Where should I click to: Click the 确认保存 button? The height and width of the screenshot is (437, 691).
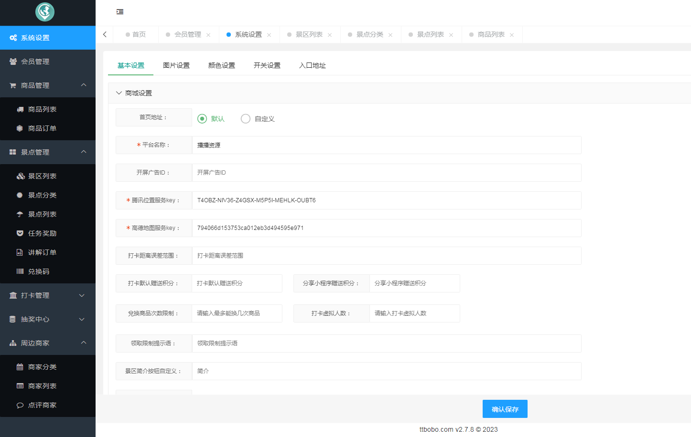(505, 409)
